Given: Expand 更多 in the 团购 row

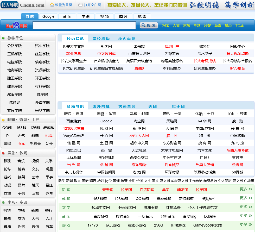Looking at the screenshot, I should click(x=246, y=189).
